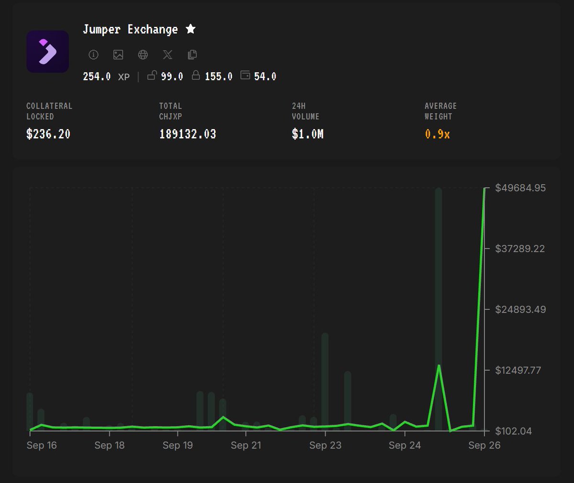
Task: Open the X (Twitter) profile icon
Action: [x=167, y=54]
